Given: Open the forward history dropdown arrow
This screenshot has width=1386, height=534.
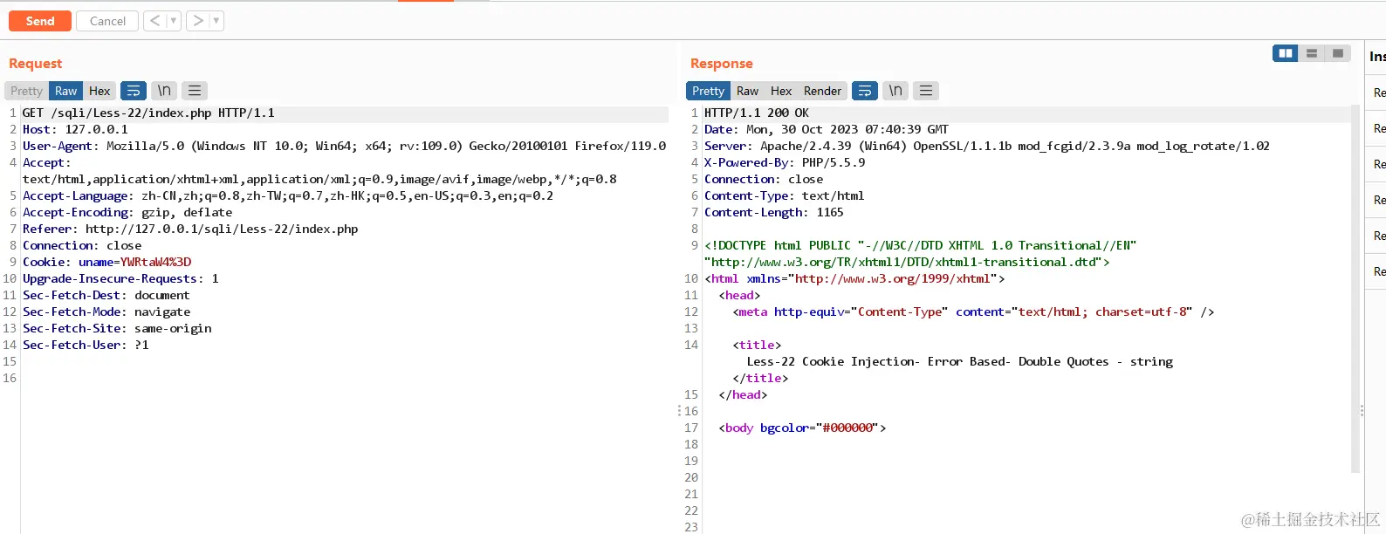Looking at the screenshot, I should click(216, 21).
